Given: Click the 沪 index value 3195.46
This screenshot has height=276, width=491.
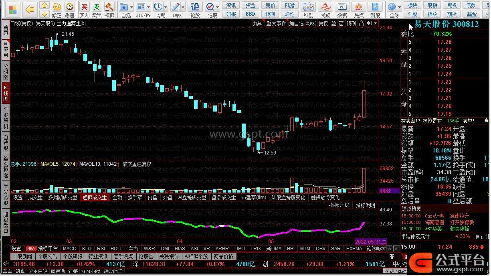Looking at the screenshot, I should pos(24,264).
